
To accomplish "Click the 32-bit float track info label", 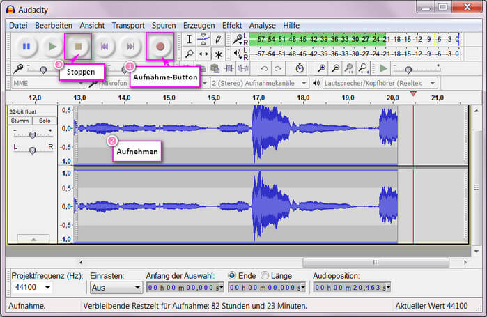I will coord(23,111).
